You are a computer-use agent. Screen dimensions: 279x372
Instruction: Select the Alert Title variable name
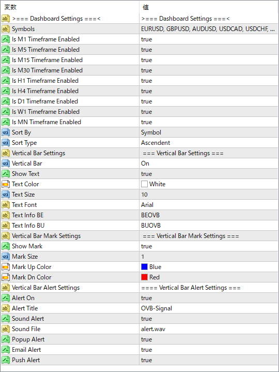click(x=25, y=308)
